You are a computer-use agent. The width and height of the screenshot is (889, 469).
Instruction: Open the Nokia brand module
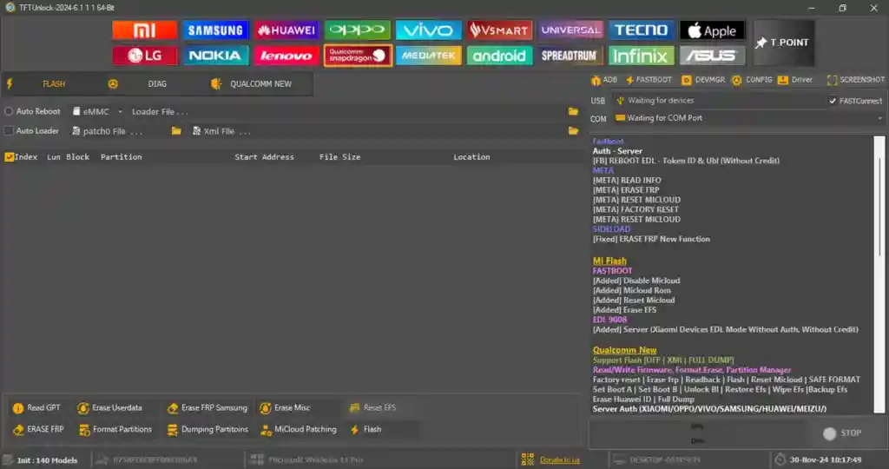(x=215, y=56)
